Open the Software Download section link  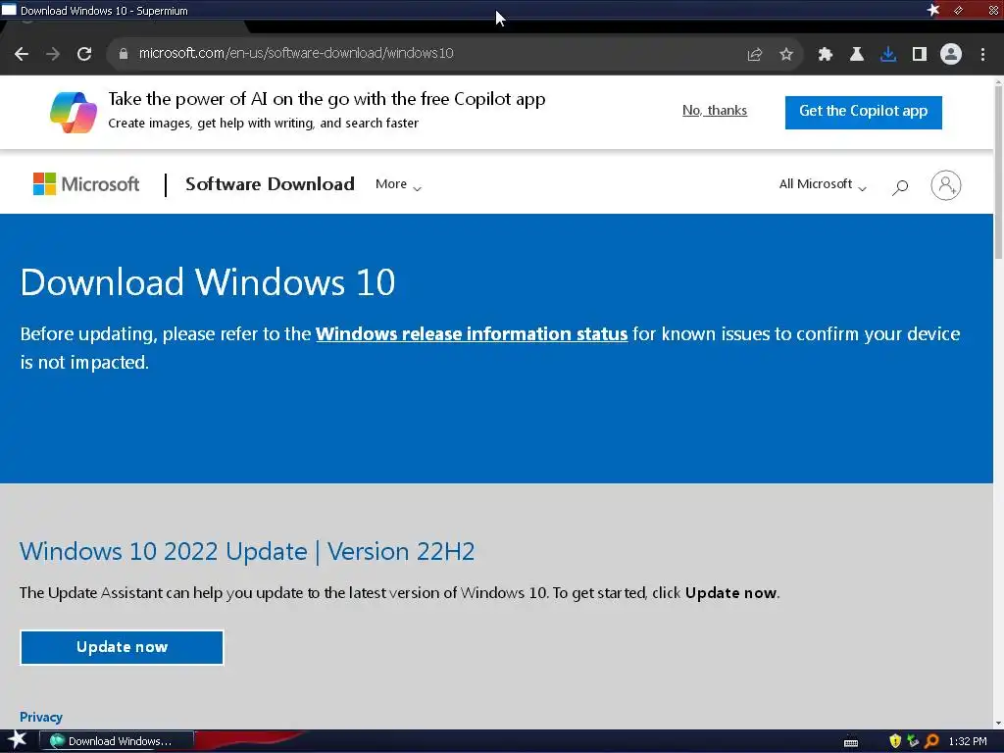[270, 184]
